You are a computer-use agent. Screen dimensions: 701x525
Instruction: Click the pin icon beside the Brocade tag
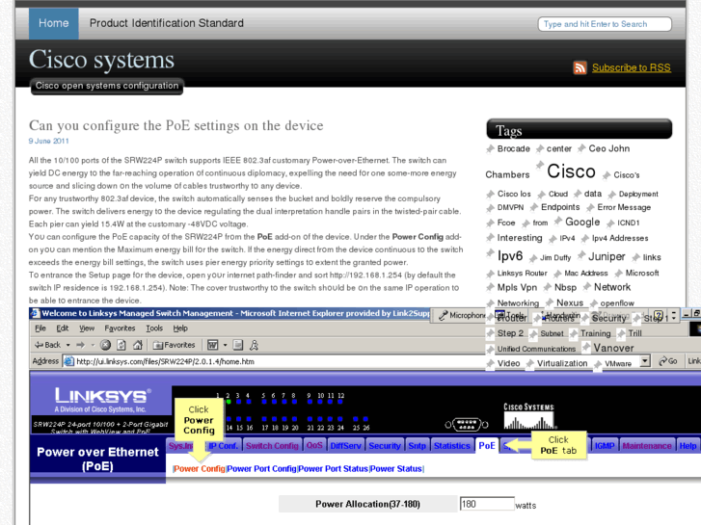click(x=491, y=148)
